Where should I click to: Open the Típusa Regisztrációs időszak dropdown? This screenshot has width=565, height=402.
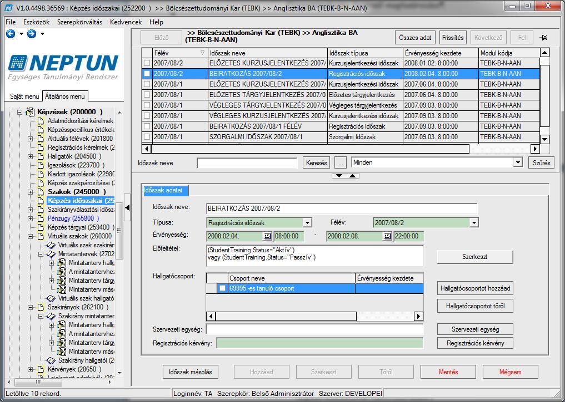[x=307, y=223]
